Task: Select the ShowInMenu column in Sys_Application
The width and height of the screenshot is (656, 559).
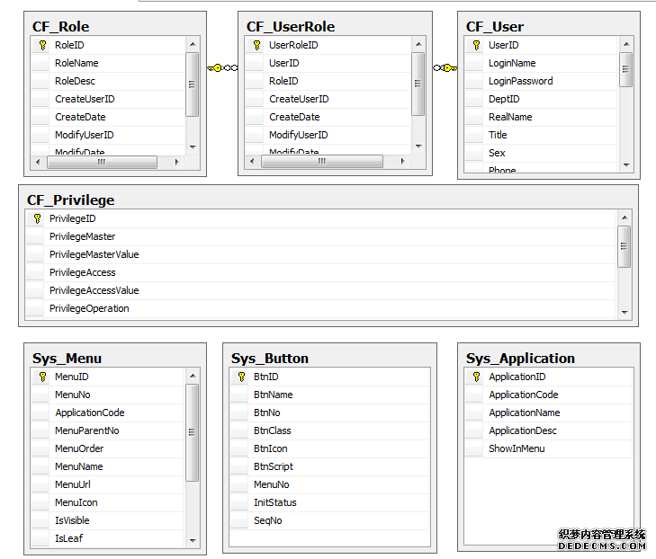Action: coord(517,448)
